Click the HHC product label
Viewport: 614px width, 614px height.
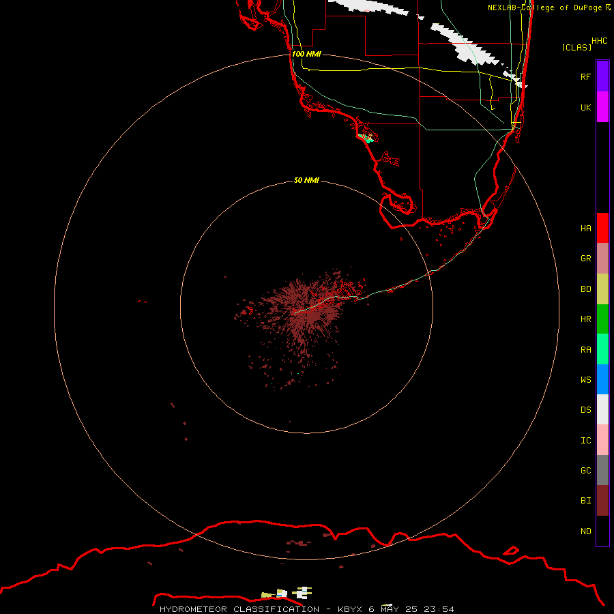click(x=599, y=41)
